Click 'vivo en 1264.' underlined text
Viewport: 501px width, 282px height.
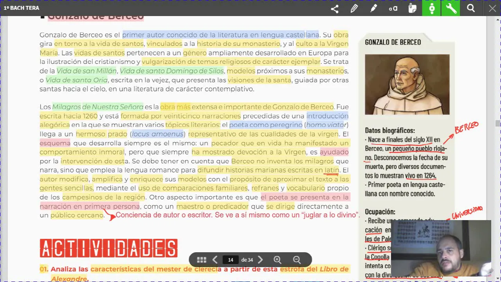click(420, 175)
